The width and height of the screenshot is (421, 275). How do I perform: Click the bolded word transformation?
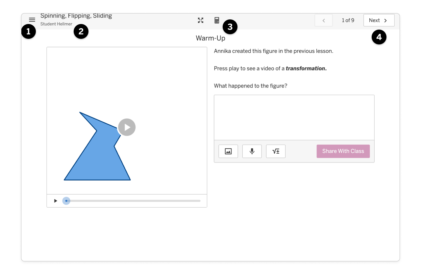pyautogui.click(x=305, y=68)
